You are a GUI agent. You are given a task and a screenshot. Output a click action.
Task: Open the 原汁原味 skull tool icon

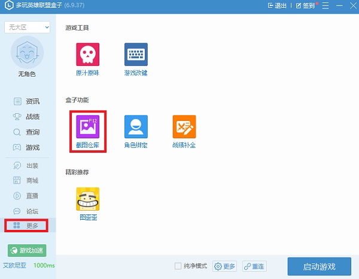88,54
